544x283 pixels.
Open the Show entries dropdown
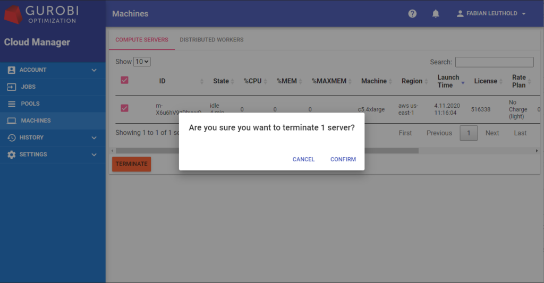[x=142, y=62]
